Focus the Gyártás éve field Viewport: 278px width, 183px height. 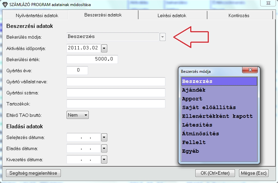tap(77, 71)
